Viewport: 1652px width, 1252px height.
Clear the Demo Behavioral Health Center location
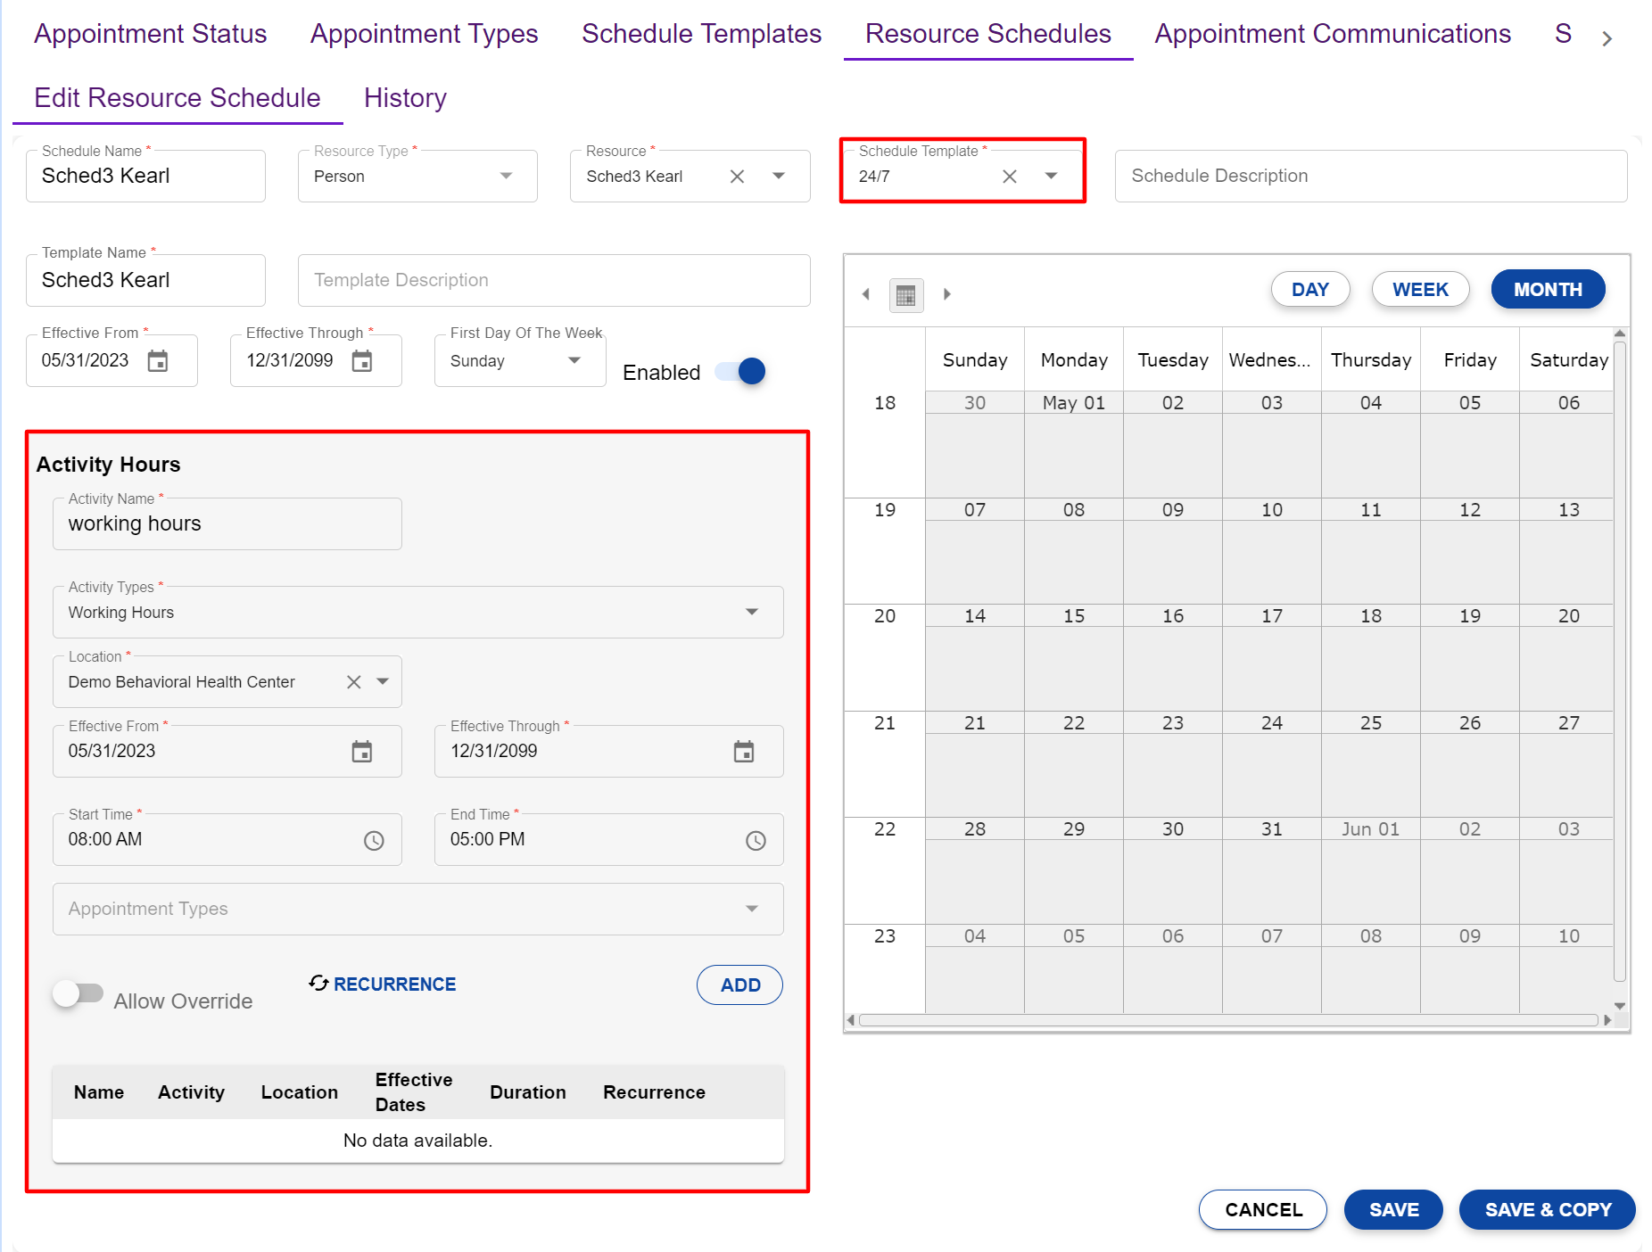point(354,682)
